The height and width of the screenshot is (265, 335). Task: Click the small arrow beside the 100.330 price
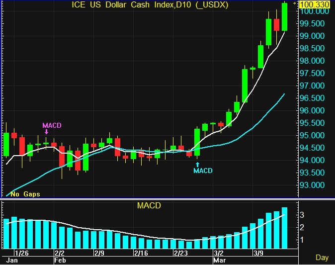pos(294,3)
